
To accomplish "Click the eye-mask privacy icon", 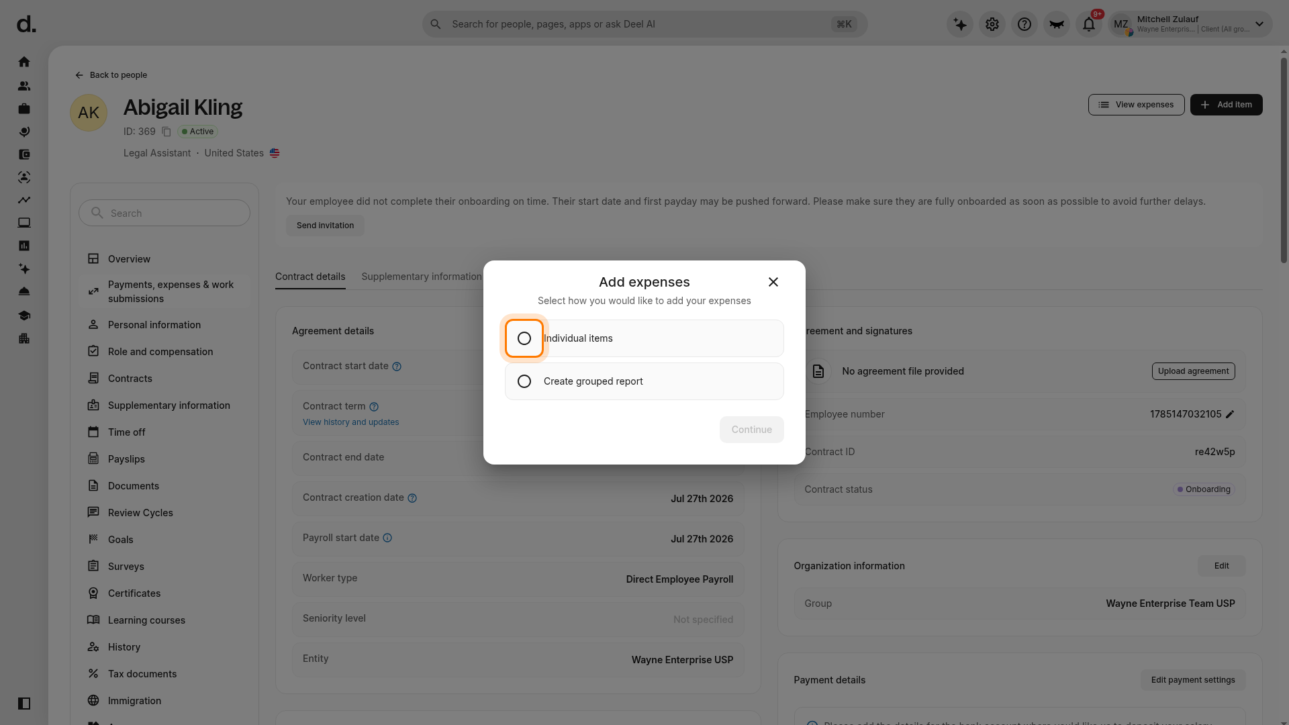I will [1057, 24].
